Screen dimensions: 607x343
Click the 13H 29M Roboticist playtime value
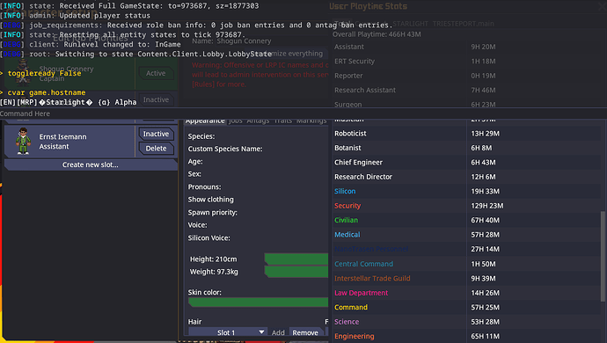[485, 133]
